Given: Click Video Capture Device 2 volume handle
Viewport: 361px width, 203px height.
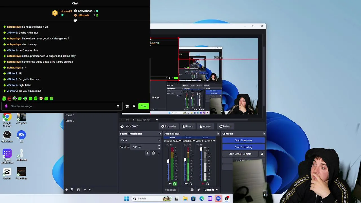Looking at the screenshot, I should (x=201, y=149).
